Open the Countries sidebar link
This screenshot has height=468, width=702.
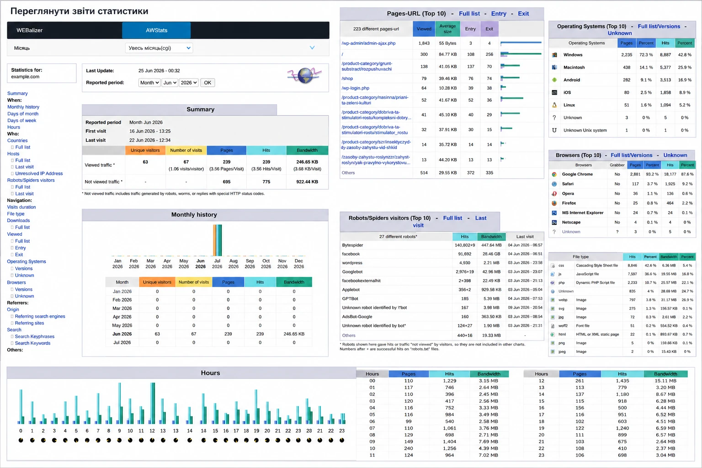point(17,141)
